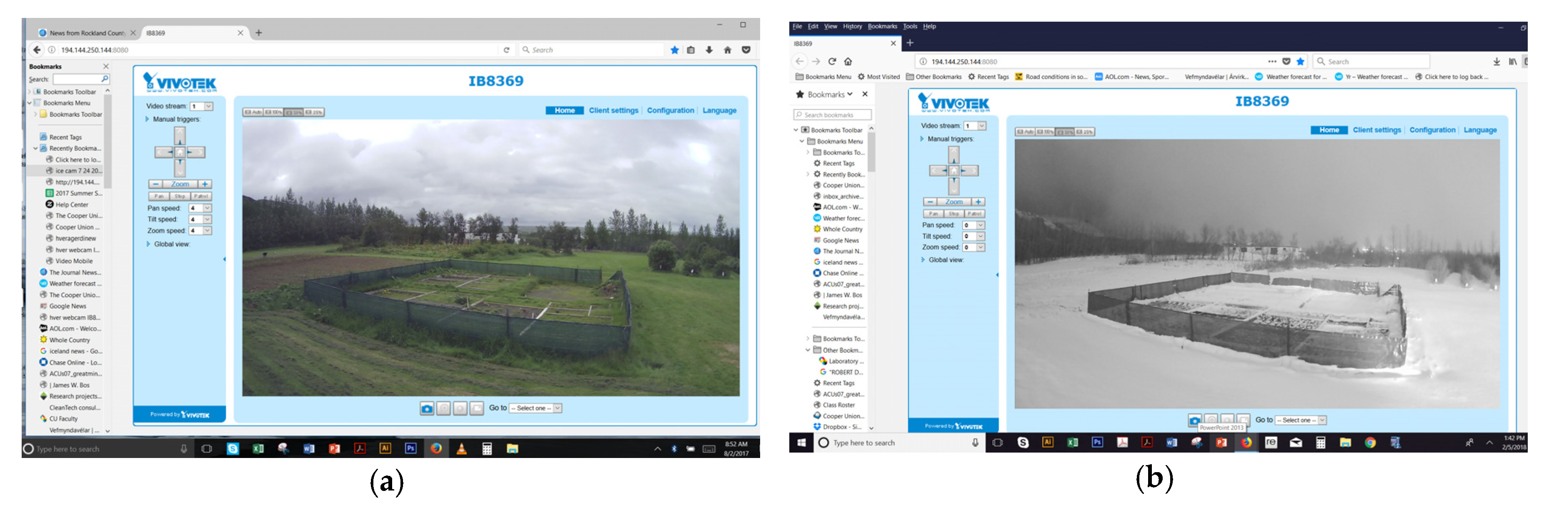
Task: Click the Firefox reload icon beside the forward arrow
Action: click(832, 61)
